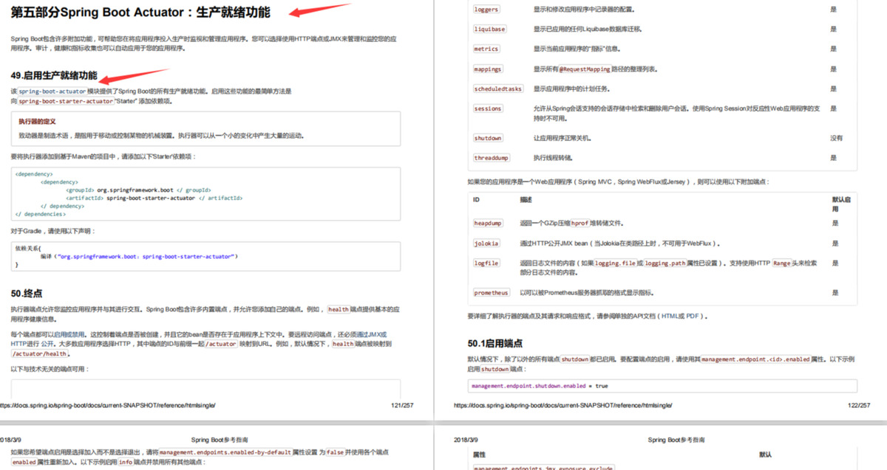Click inline code 'info' on bottom-left page
The width and height of the screenshot is (887, 470).
pos(126,462)
